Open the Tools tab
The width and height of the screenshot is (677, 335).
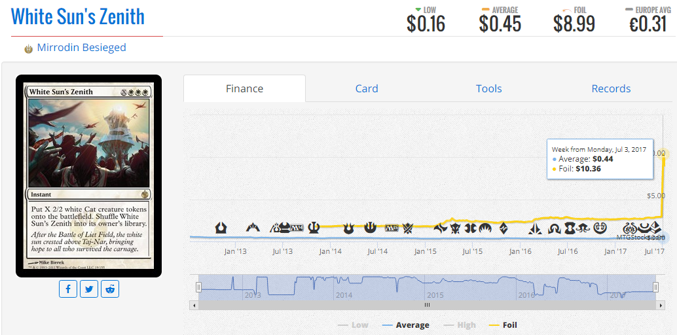pos(488,88)
